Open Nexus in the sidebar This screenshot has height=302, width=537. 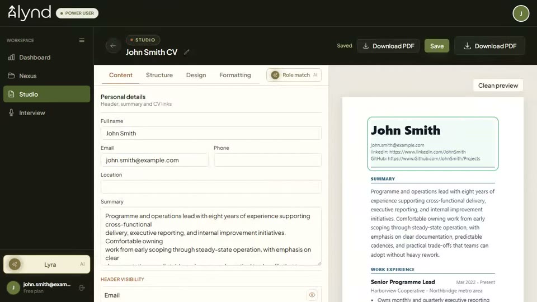point(46,75)
